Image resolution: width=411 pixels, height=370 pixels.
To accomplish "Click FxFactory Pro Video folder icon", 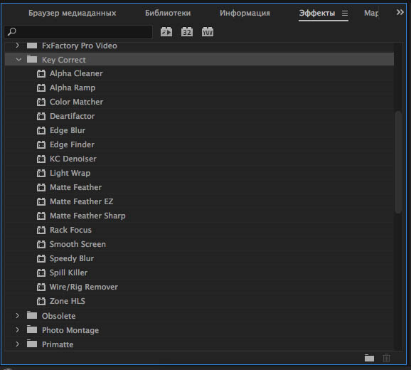I will tap(32, 46).
